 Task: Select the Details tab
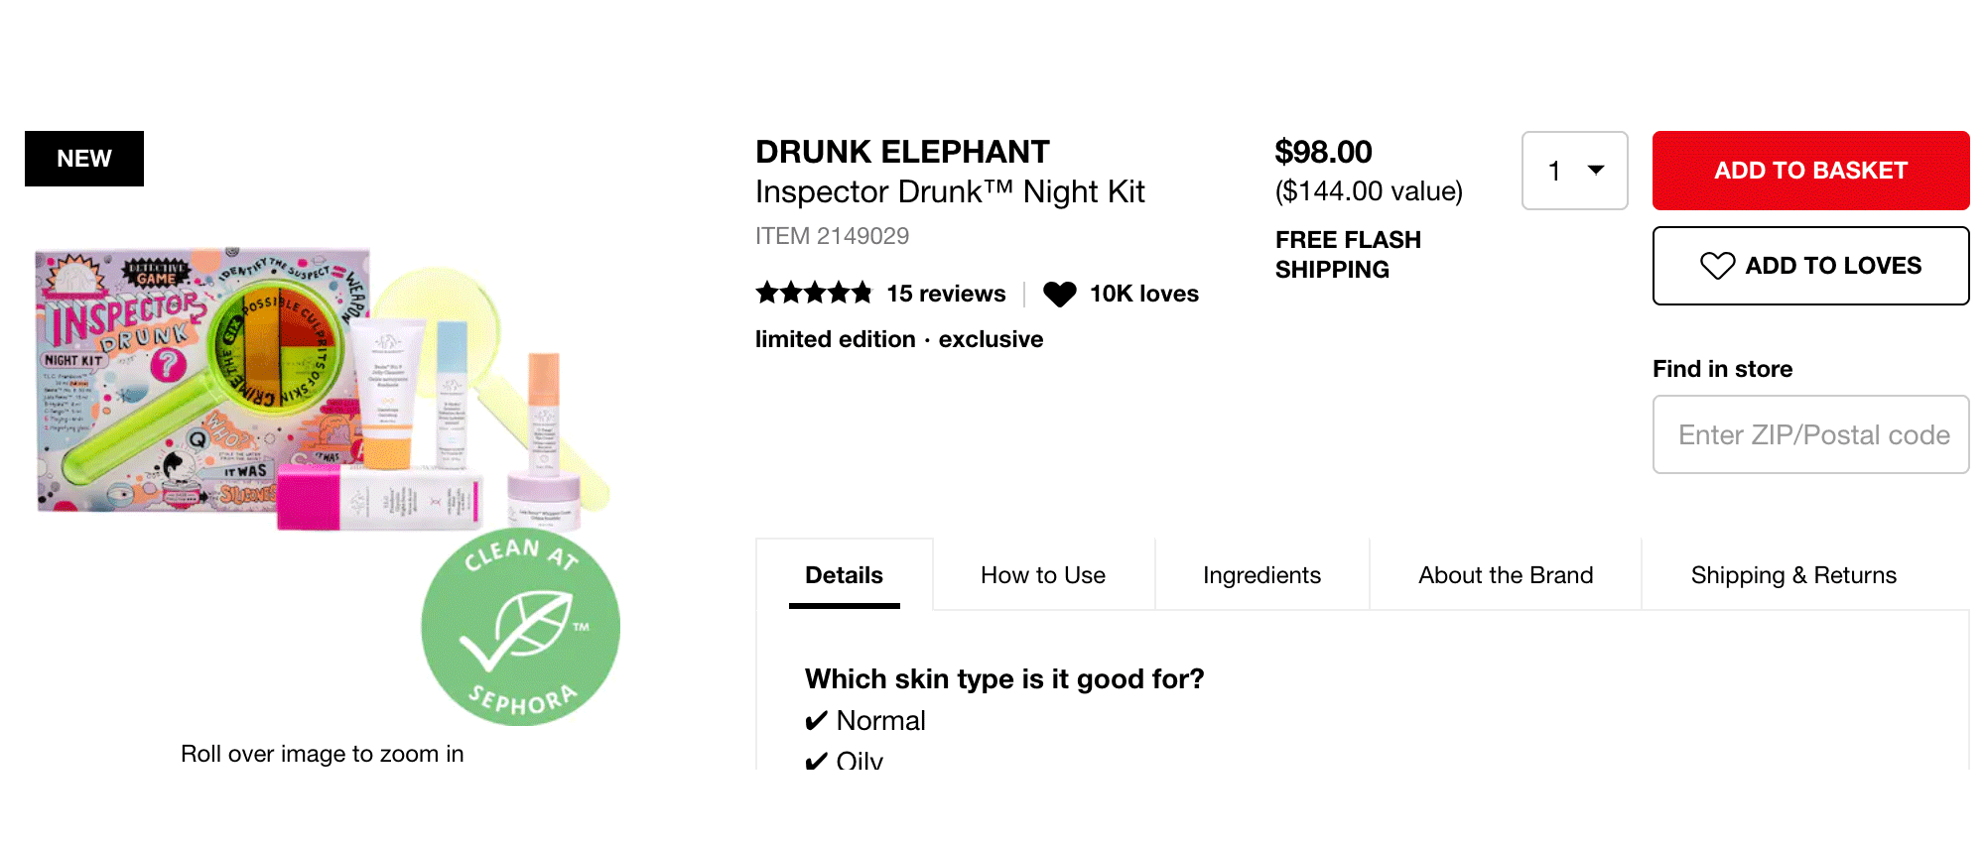point(844,575)
